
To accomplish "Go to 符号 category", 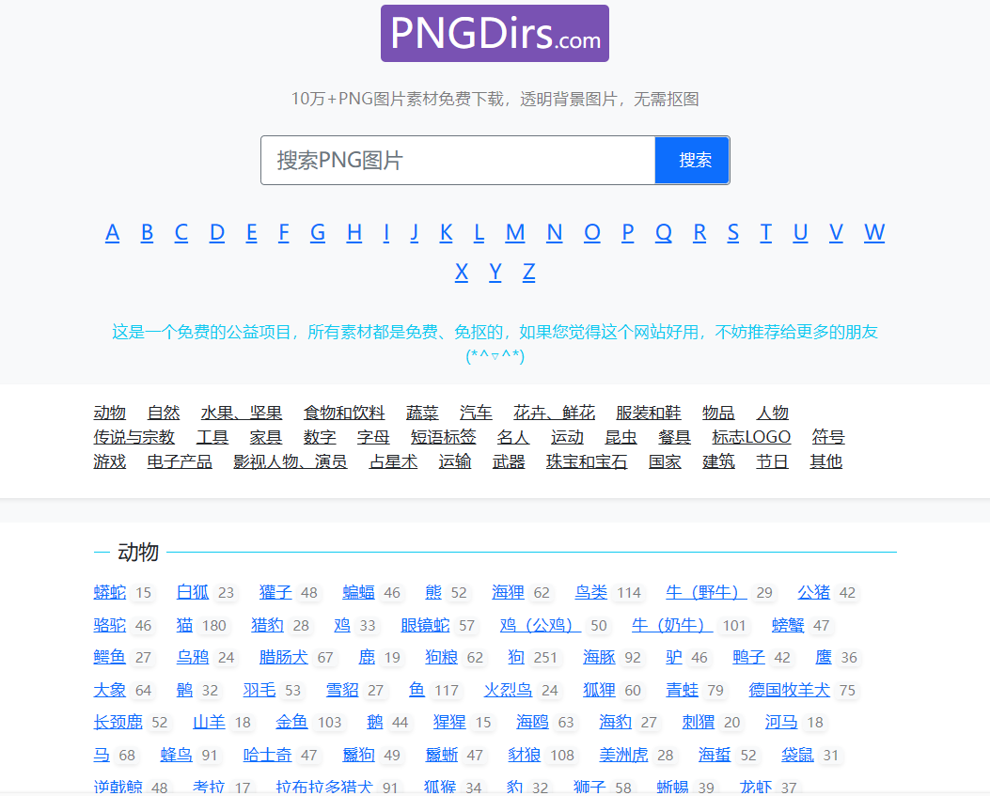I will pos(828,437).
